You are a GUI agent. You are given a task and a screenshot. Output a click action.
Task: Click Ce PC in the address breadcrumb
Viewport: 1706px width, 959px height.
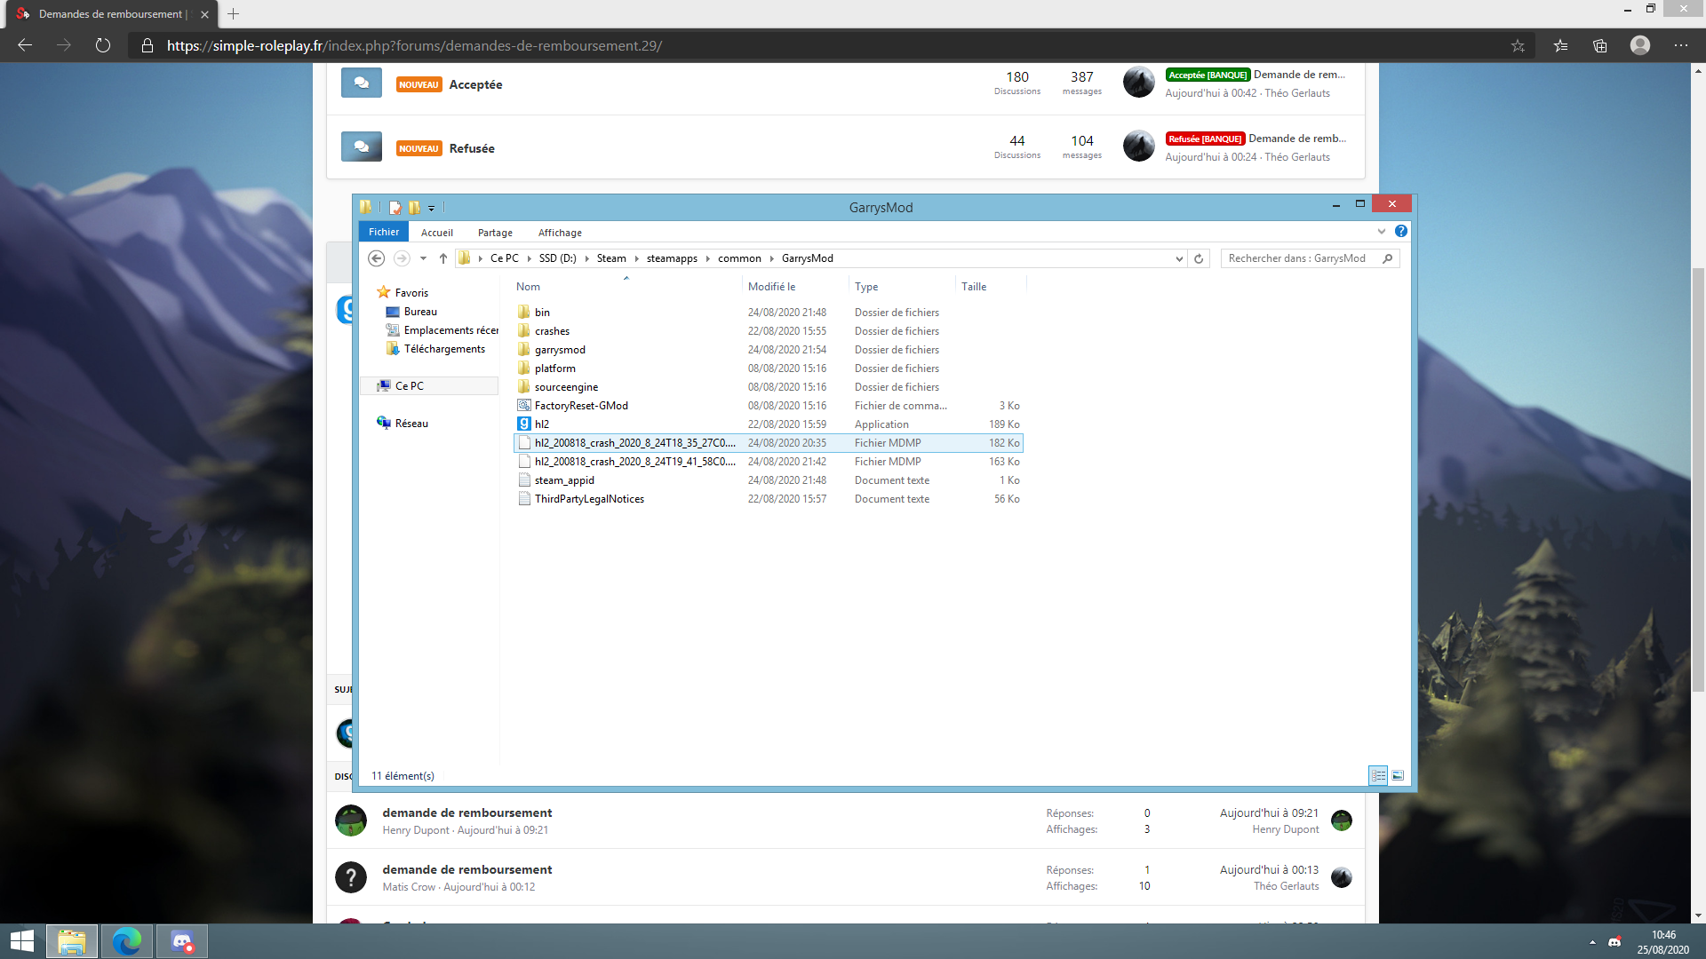point(504,258)
